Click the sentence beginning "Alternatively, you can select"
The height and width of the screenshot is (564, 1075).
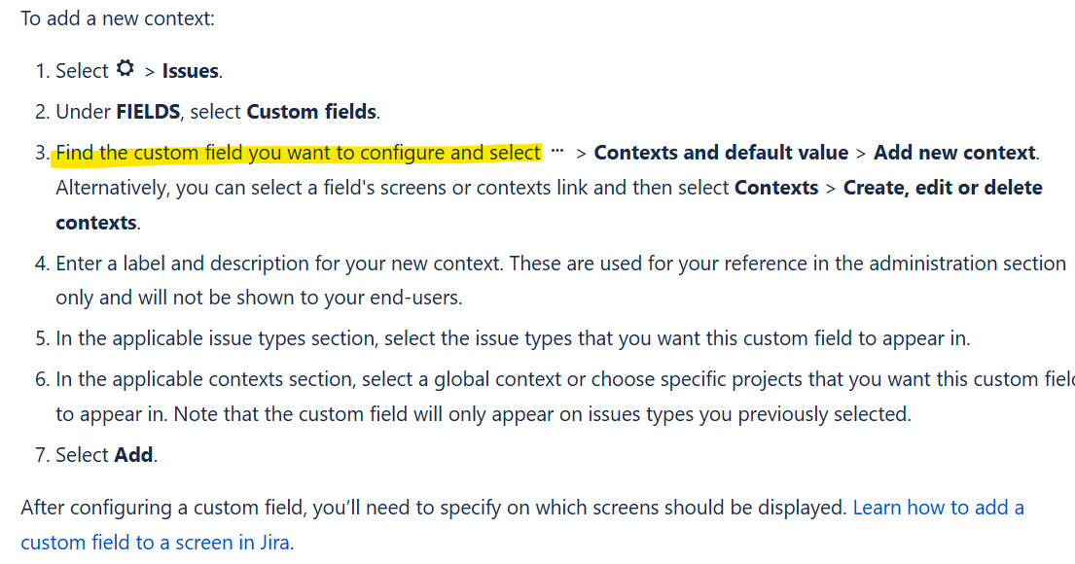point(549,205)
